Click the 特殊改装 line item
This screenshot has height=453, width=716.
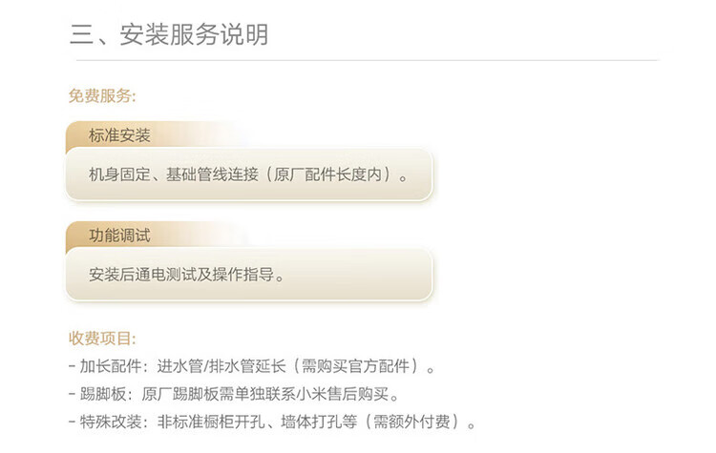(x=272, y=422)
